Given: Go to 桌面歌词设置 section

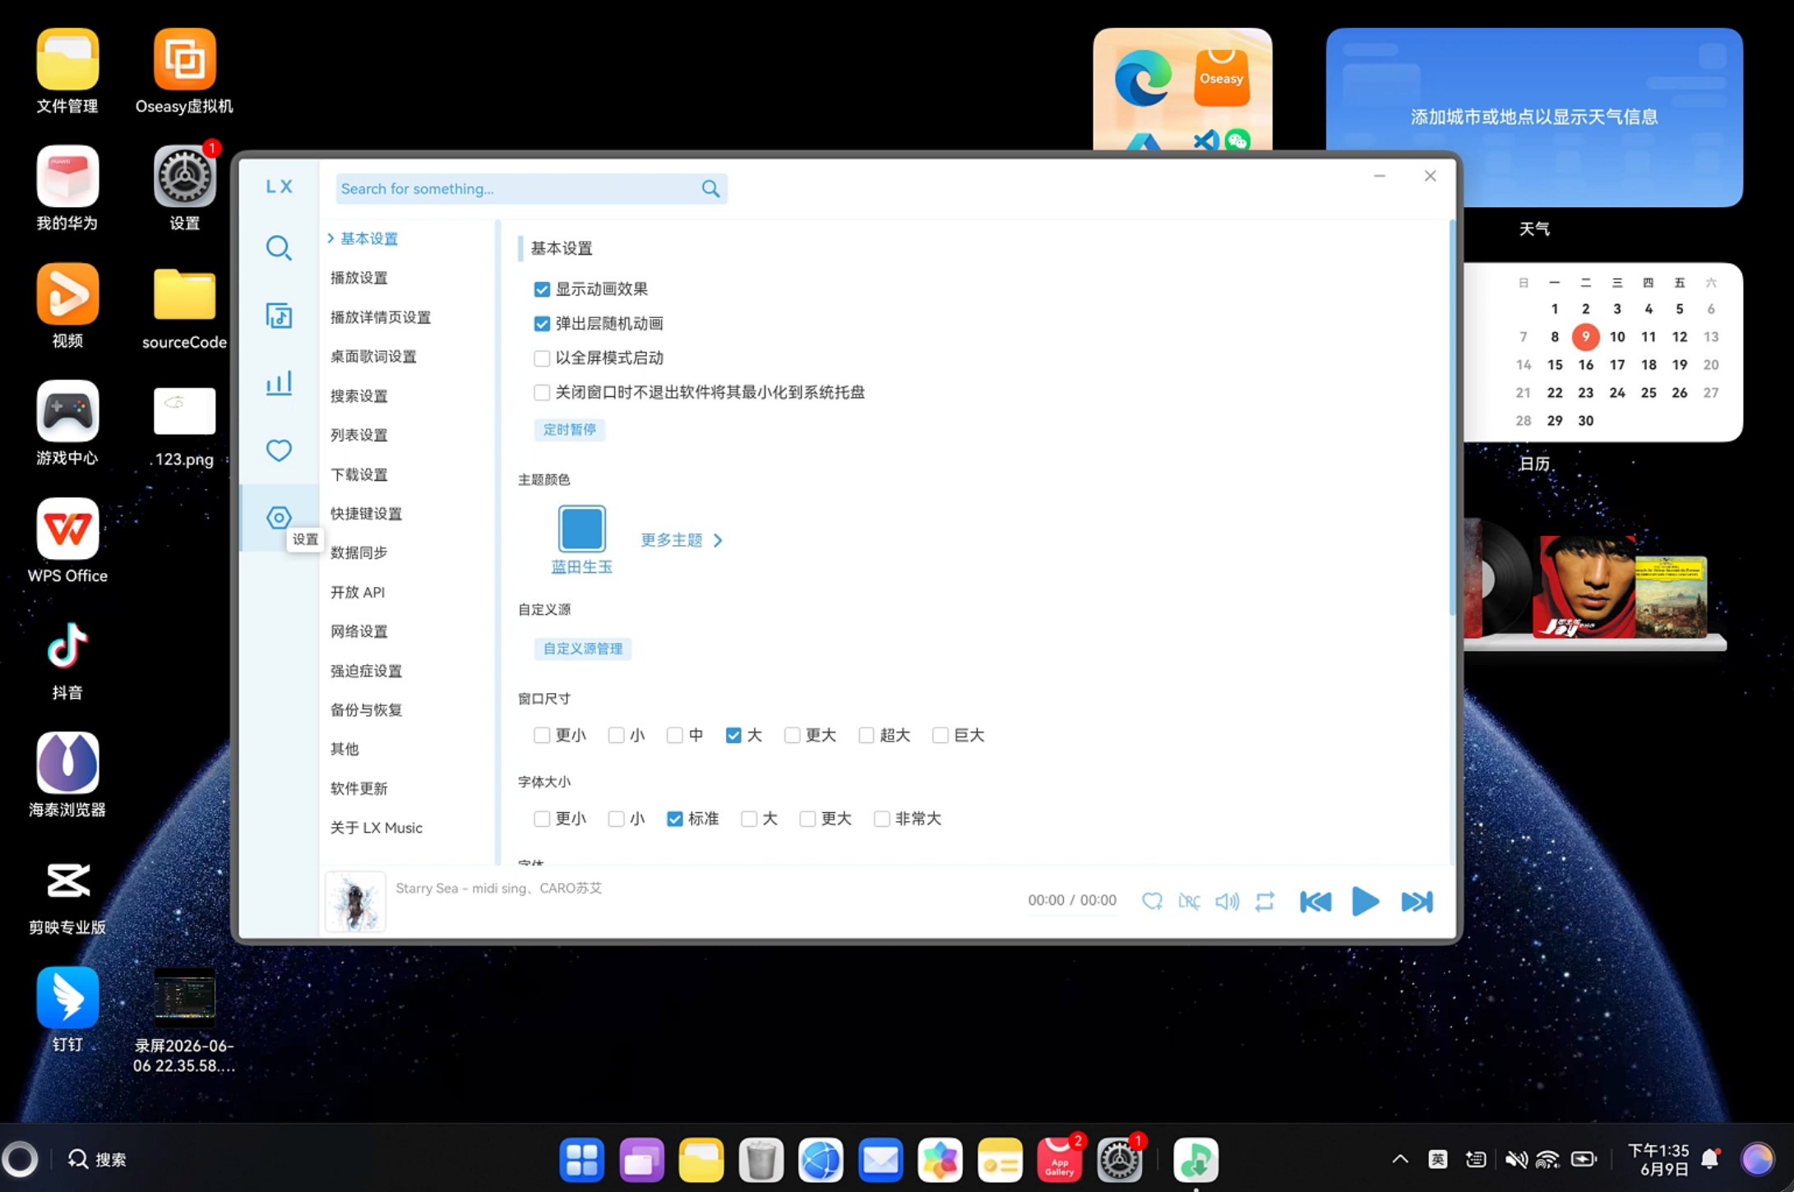Looking at the screenshot, I should (x=373, y=356).
